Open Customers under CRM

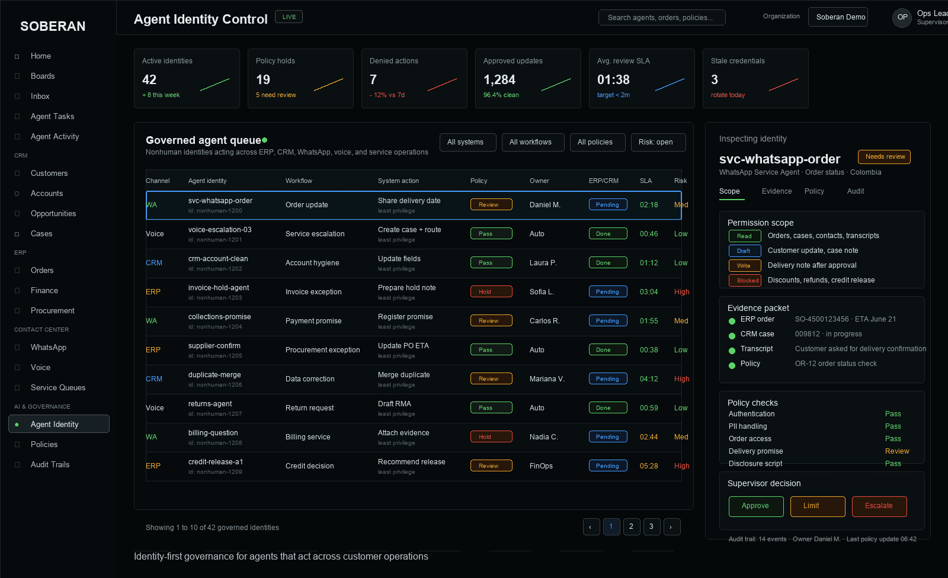(x=49, y=174)
